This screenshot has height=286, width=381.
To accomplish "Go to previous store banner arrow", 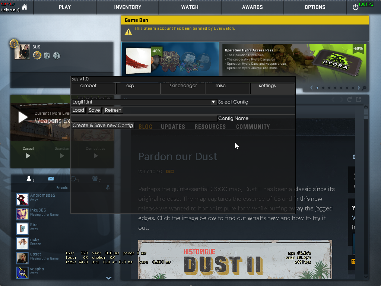I will point(311,88).
